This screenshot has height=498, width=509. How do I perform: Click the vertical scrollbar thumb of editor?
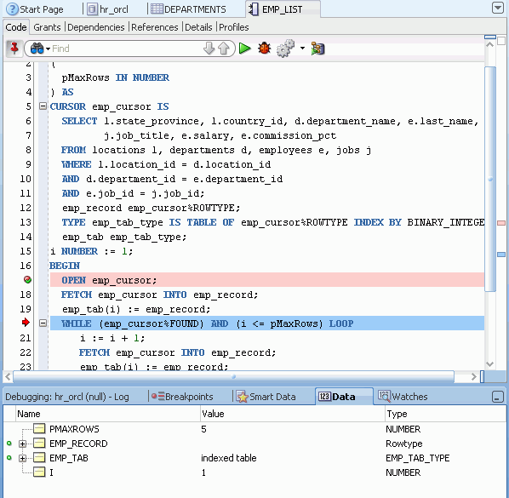pos(490,180)
